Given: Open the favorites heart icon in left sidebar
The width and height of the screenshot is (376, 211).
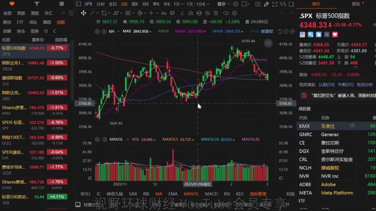Looking at the screenshot, I should click(12, 4).
